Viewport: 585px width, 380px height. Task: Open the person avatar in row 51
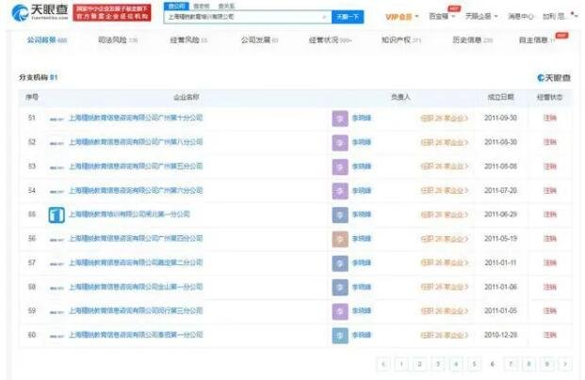click(340, 119)
